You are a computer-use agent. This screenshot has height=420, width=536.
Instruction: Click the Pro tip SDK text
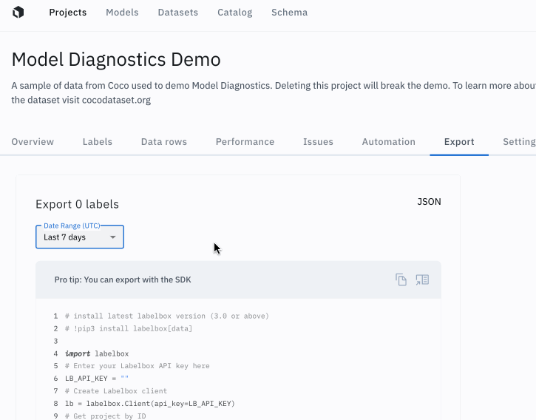(x=123, y=280)
